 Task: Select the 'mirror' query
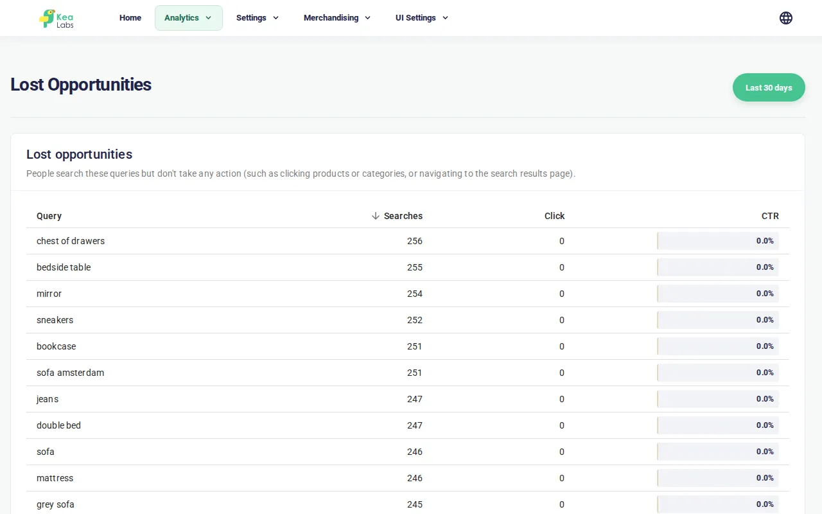(49, 294)
